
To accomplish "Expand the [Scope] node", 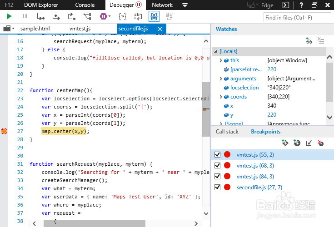I will point(221,123).
